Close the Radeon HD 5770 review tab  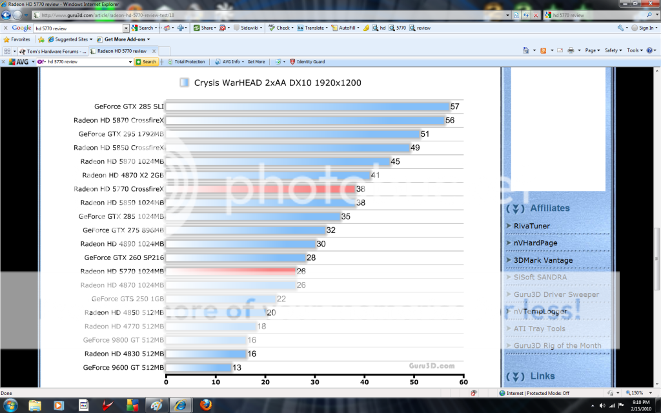[x=154, y=51]
